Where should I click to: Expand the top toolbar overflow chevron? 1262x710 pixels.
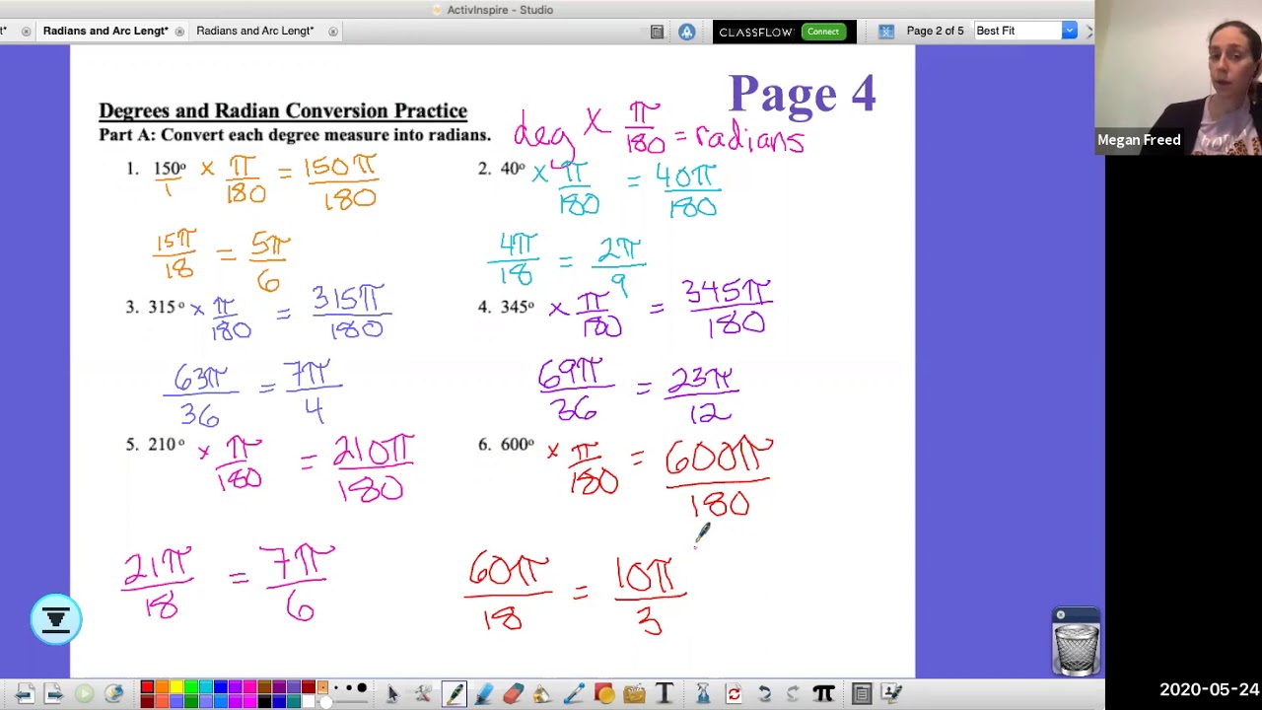click(x=1088, y=32)
